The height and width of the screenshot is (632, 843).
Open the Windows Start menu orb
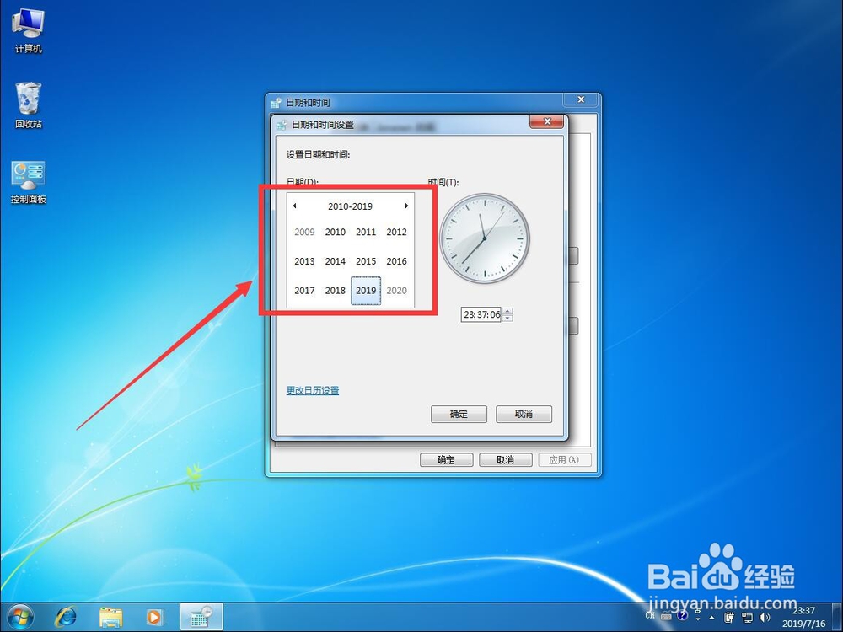20,618
